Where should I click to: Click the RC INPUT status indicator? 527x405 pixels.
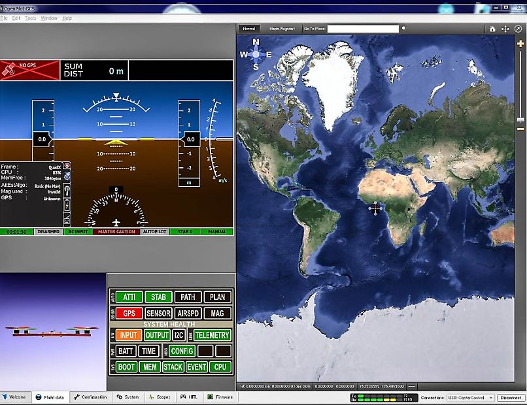(78, 232)
